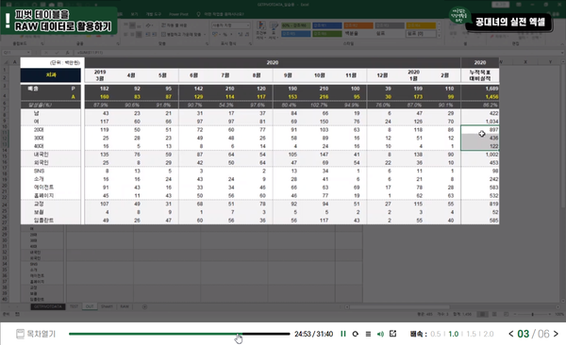The width and height of the screenshot is (566, 345).
Task: Open the three-line list icon in player
Action: point(368,334)
